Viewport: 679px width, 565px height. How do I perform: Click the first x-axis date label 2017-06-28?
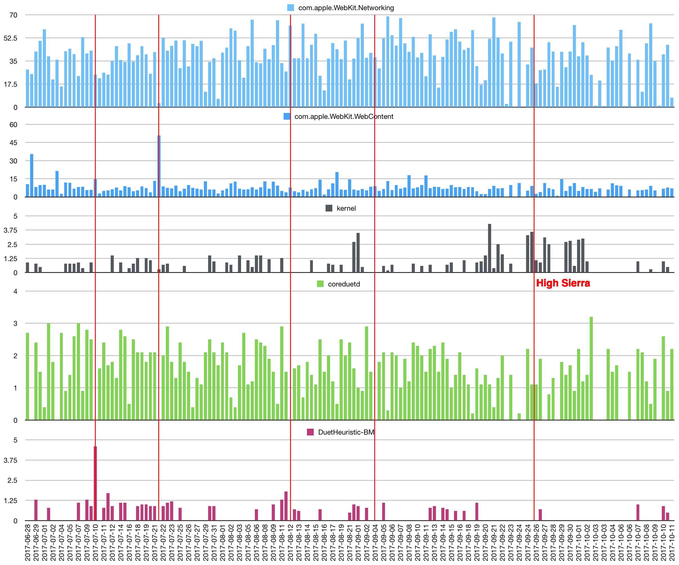coord(28,543)
